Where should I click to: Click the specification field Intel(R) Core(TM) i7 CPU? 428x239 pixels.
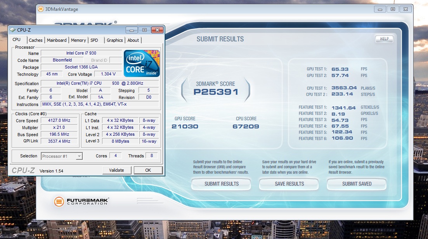[x=100, y=83]
